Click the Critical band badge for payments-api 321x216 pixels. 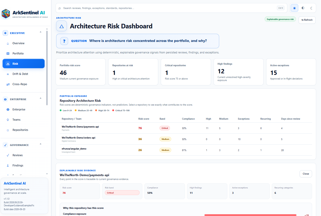tap(165, 128)
